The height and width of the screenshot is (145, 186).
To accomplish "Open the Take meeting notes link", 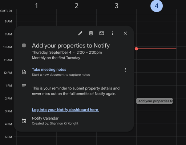I will coord(49,70).
